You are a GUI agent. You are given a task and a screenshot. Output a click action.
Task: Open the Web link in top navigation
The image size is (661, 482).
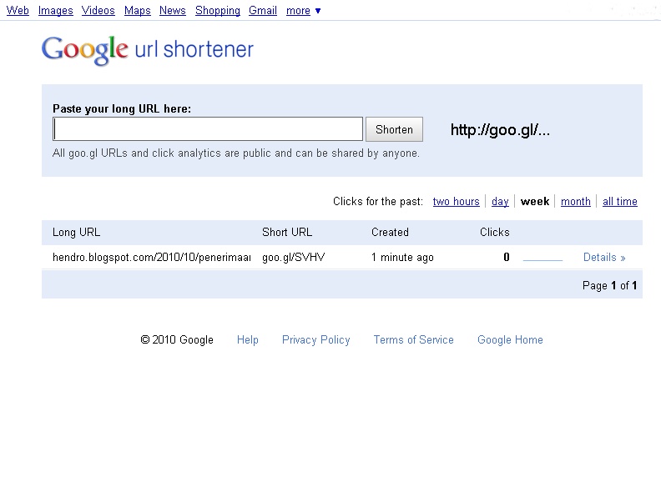pyautogui.click(x=18, y=11)
